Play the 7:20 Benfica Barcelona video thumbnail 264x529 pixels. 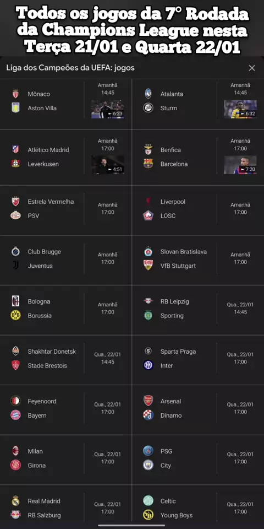coord(240,165)
